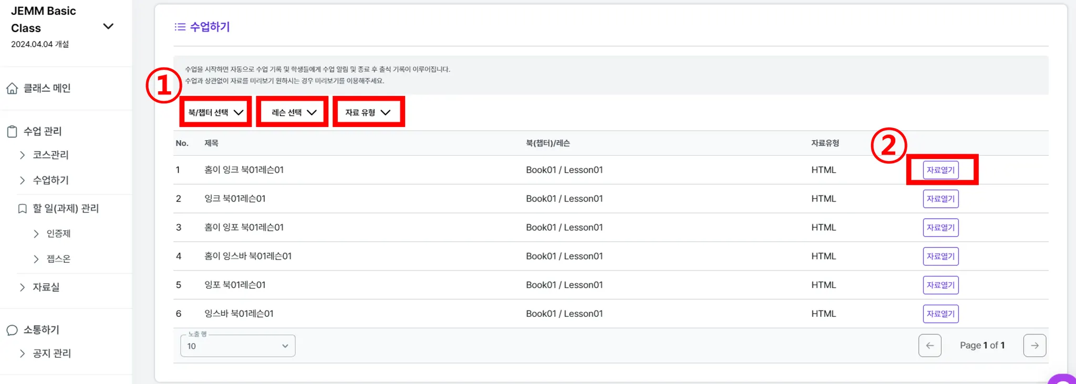Click HTML type cell in row 3
Screen dimensions: 1076x384
tap(824, 228)
